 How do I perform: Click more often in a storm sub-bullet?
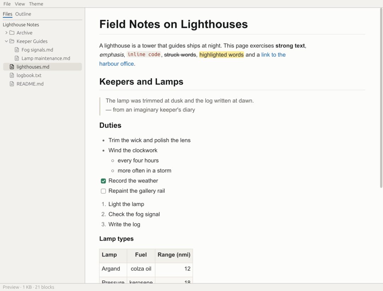pyautogui.click(x=144, y=171)
